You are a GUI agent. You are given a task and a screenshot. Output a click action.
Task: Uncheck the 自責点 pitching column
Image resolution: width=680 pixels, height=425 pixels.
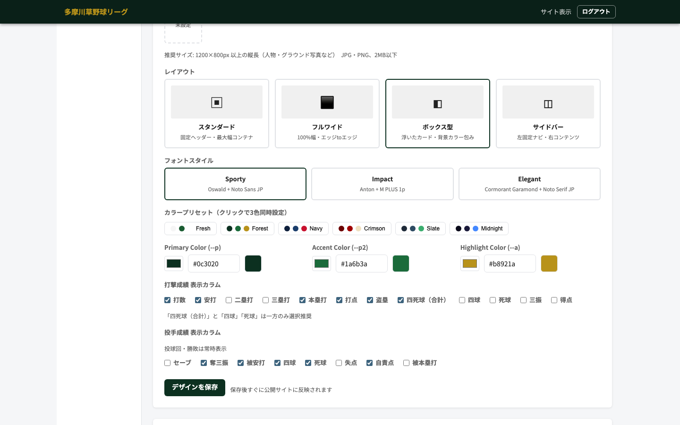369,363
